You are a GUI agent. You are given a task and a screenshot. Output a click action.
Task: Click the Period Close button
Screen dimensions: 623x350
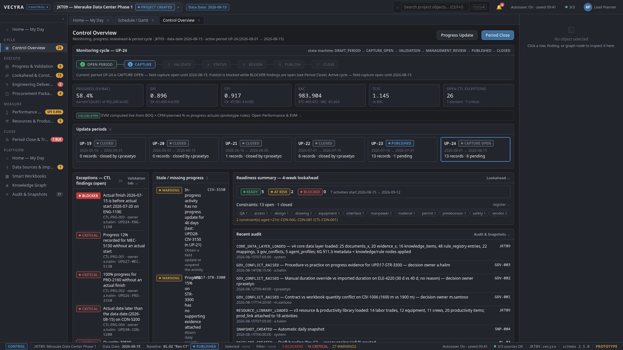[x=498, y=35]
